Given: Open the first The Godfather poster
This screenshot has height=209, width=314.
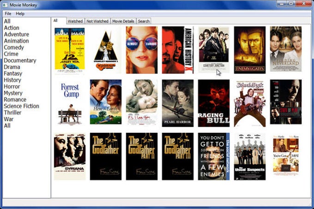Looking at the screenshot, I should pyautogui.click(x=106, y=156).
